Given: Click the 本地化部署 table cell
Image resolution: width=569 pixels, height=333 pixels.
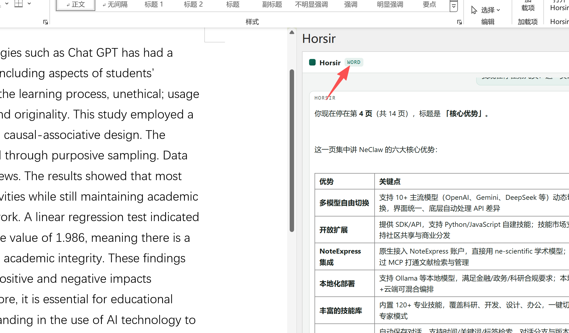Looking at the screenshot, I should click(x=344, y=284).
